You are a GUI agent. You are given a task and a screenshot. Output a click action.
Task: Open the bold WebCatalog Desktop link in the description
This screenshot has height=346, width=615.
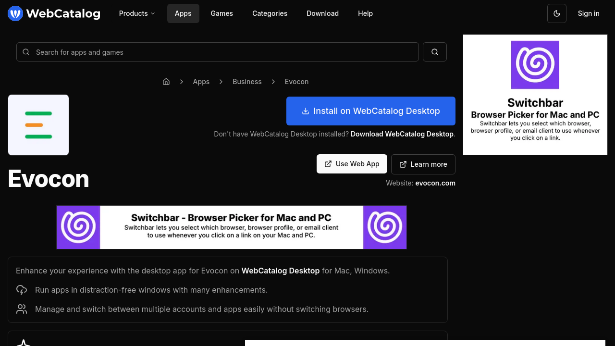click(x=281, y=271)
